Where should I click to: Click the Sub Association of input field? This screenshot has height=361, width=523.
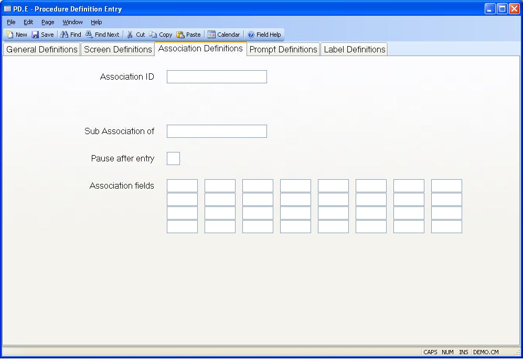217,131
